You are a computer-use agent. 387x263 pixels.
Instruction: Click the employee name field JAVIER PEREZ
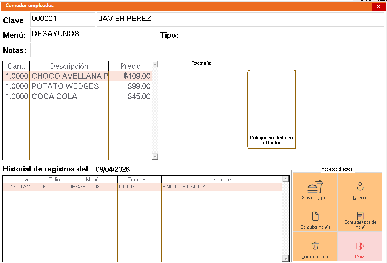coord(241,20)
